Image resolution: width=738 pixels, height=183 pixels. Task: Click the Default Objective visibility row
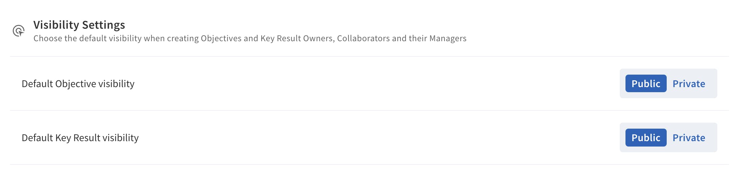tap(338, 84)
